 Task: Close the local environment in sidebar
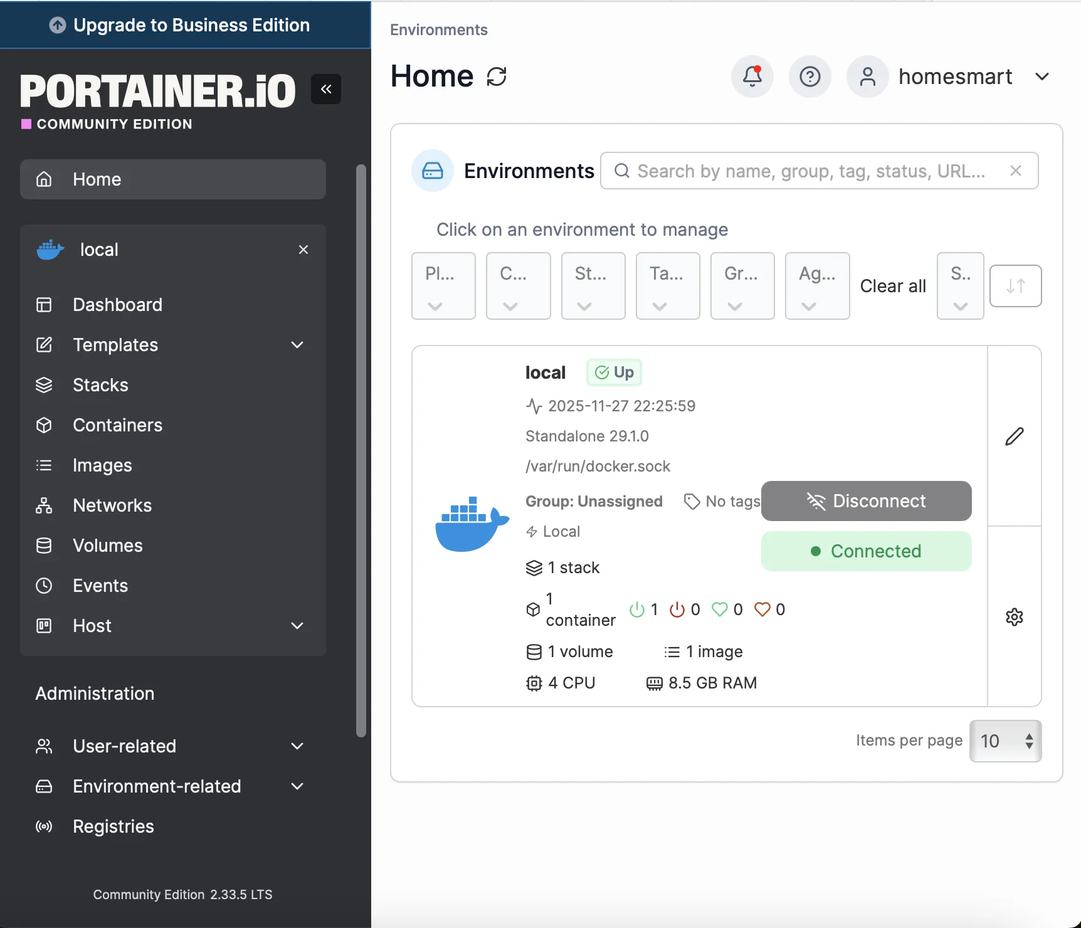pyautogui.click(x=303, y=250)
